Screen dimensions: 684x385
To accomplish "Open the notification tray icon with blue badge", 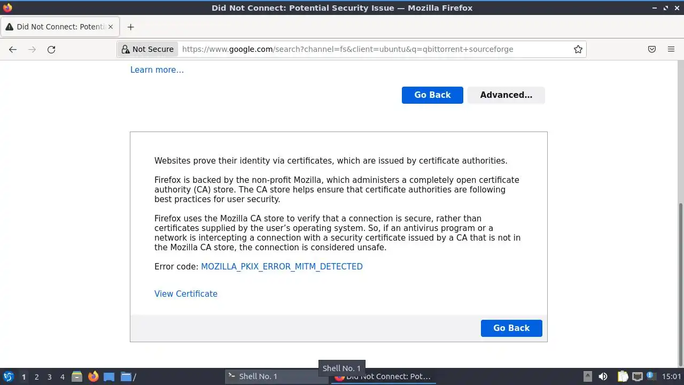I will coord(651,376).
